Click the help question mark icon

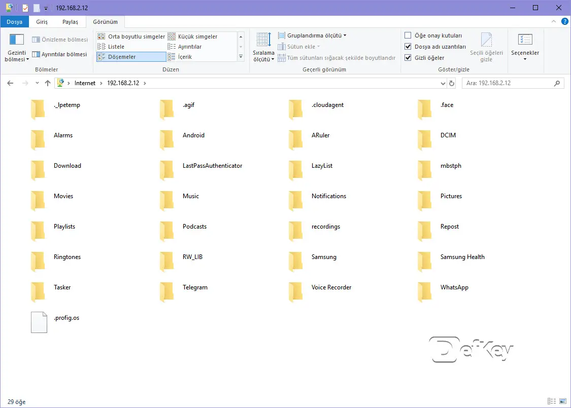pos(564,21)
